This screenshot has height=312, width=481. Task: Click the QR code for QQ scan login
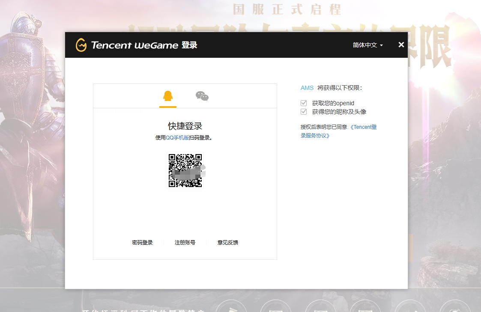click(185, 170)
